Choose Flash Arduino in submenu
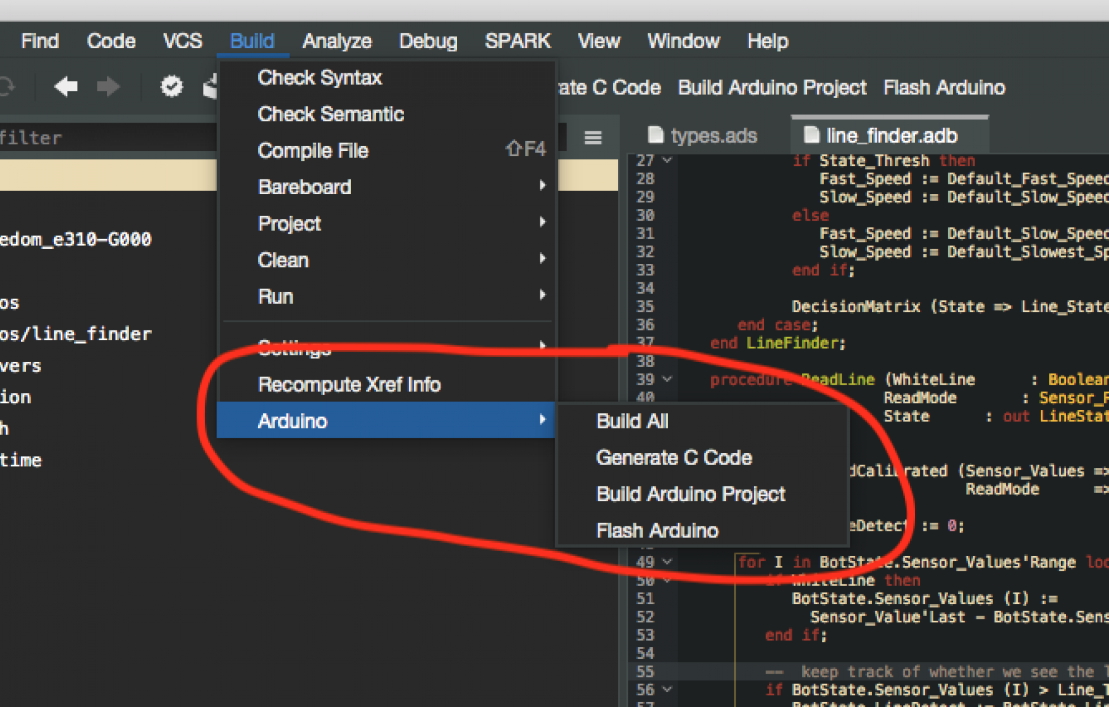Screen dimensions: 1109x707 [702, 530]
